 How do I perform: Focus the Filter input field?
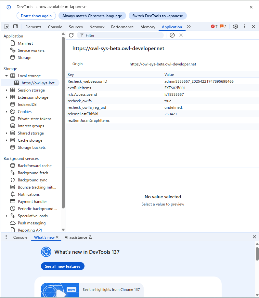[120, 35]
